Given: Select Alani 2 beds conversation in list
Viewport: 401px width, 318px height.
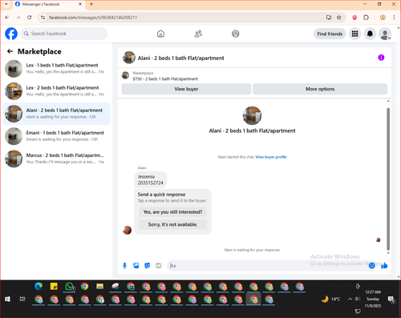Looking at the screenshot, I should tap(56, 114).
